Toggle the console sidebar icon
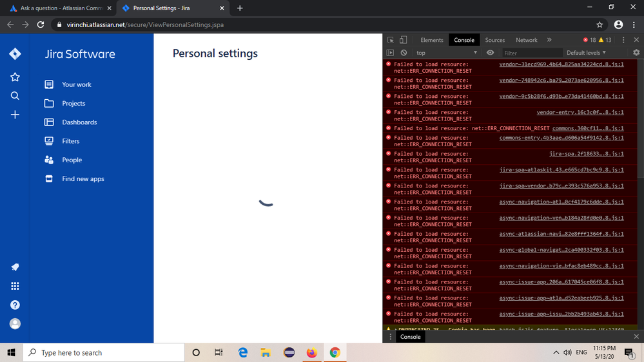The width and height of the screenshot is (644, 362). pos(390,53)
